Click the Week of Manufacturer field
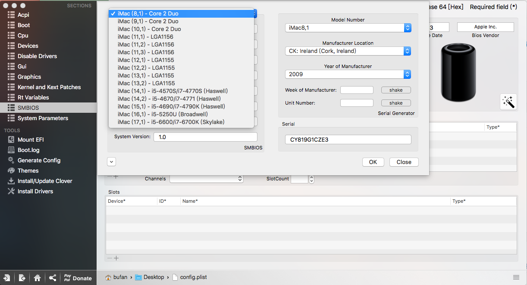 357,90
